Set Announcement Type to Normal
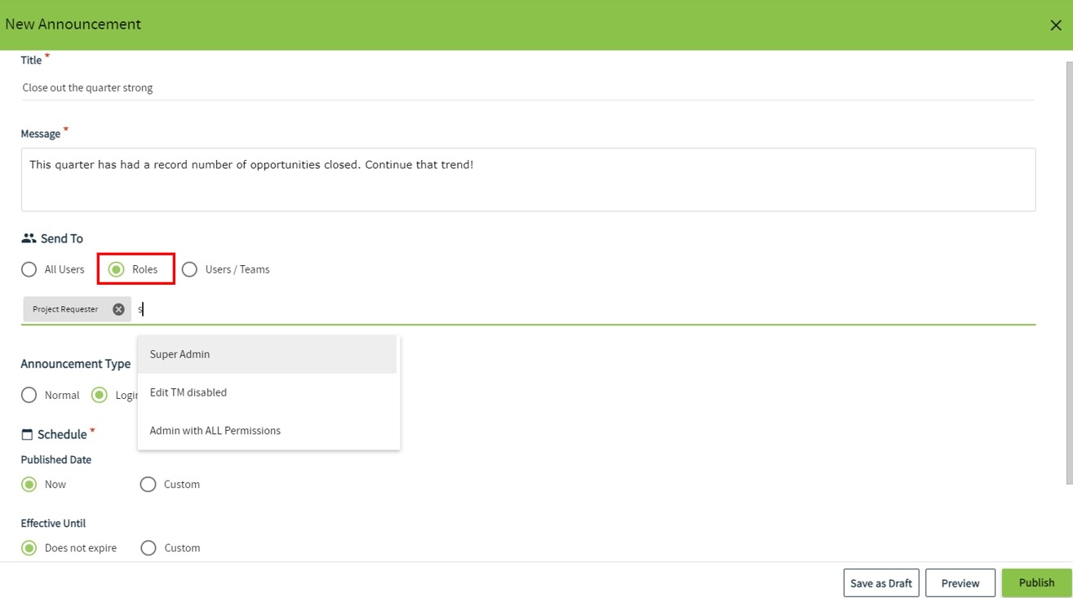Viewport: 1073px width, 598px height. click(29, 395)
